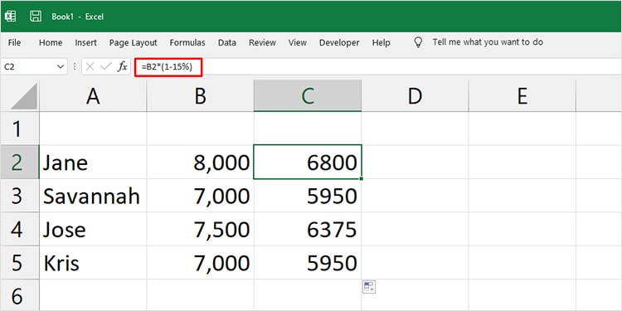This screenshot has height=311, width=622.
Task: Switch to the Home tab
Action: pos(51,42)
